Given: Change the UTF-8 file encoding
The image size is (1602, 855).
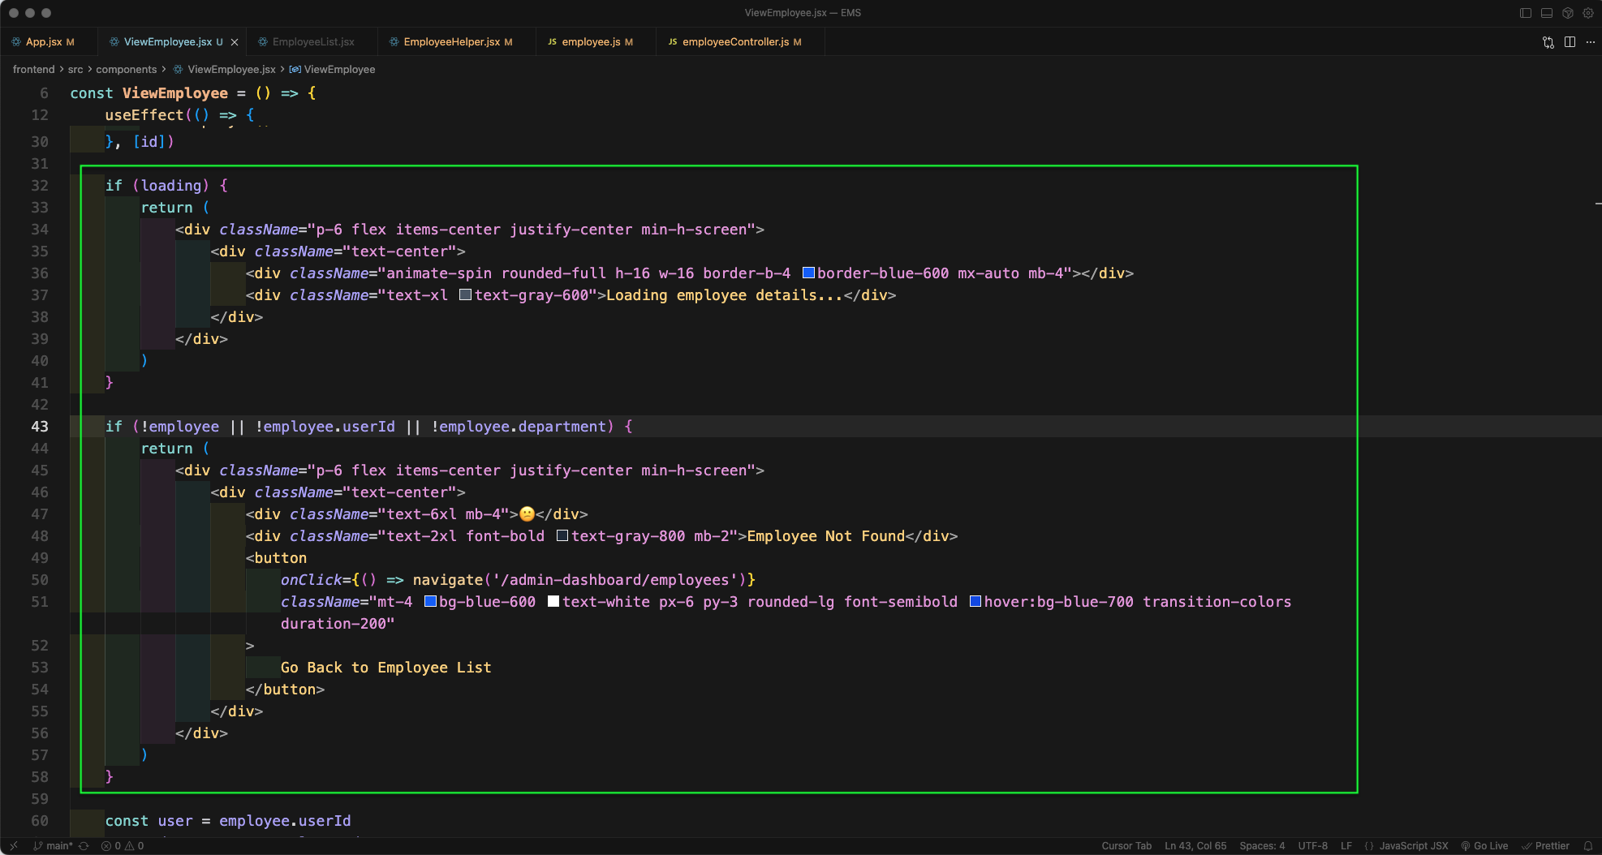Looking at the screenshot, I should click(1313, 846).
